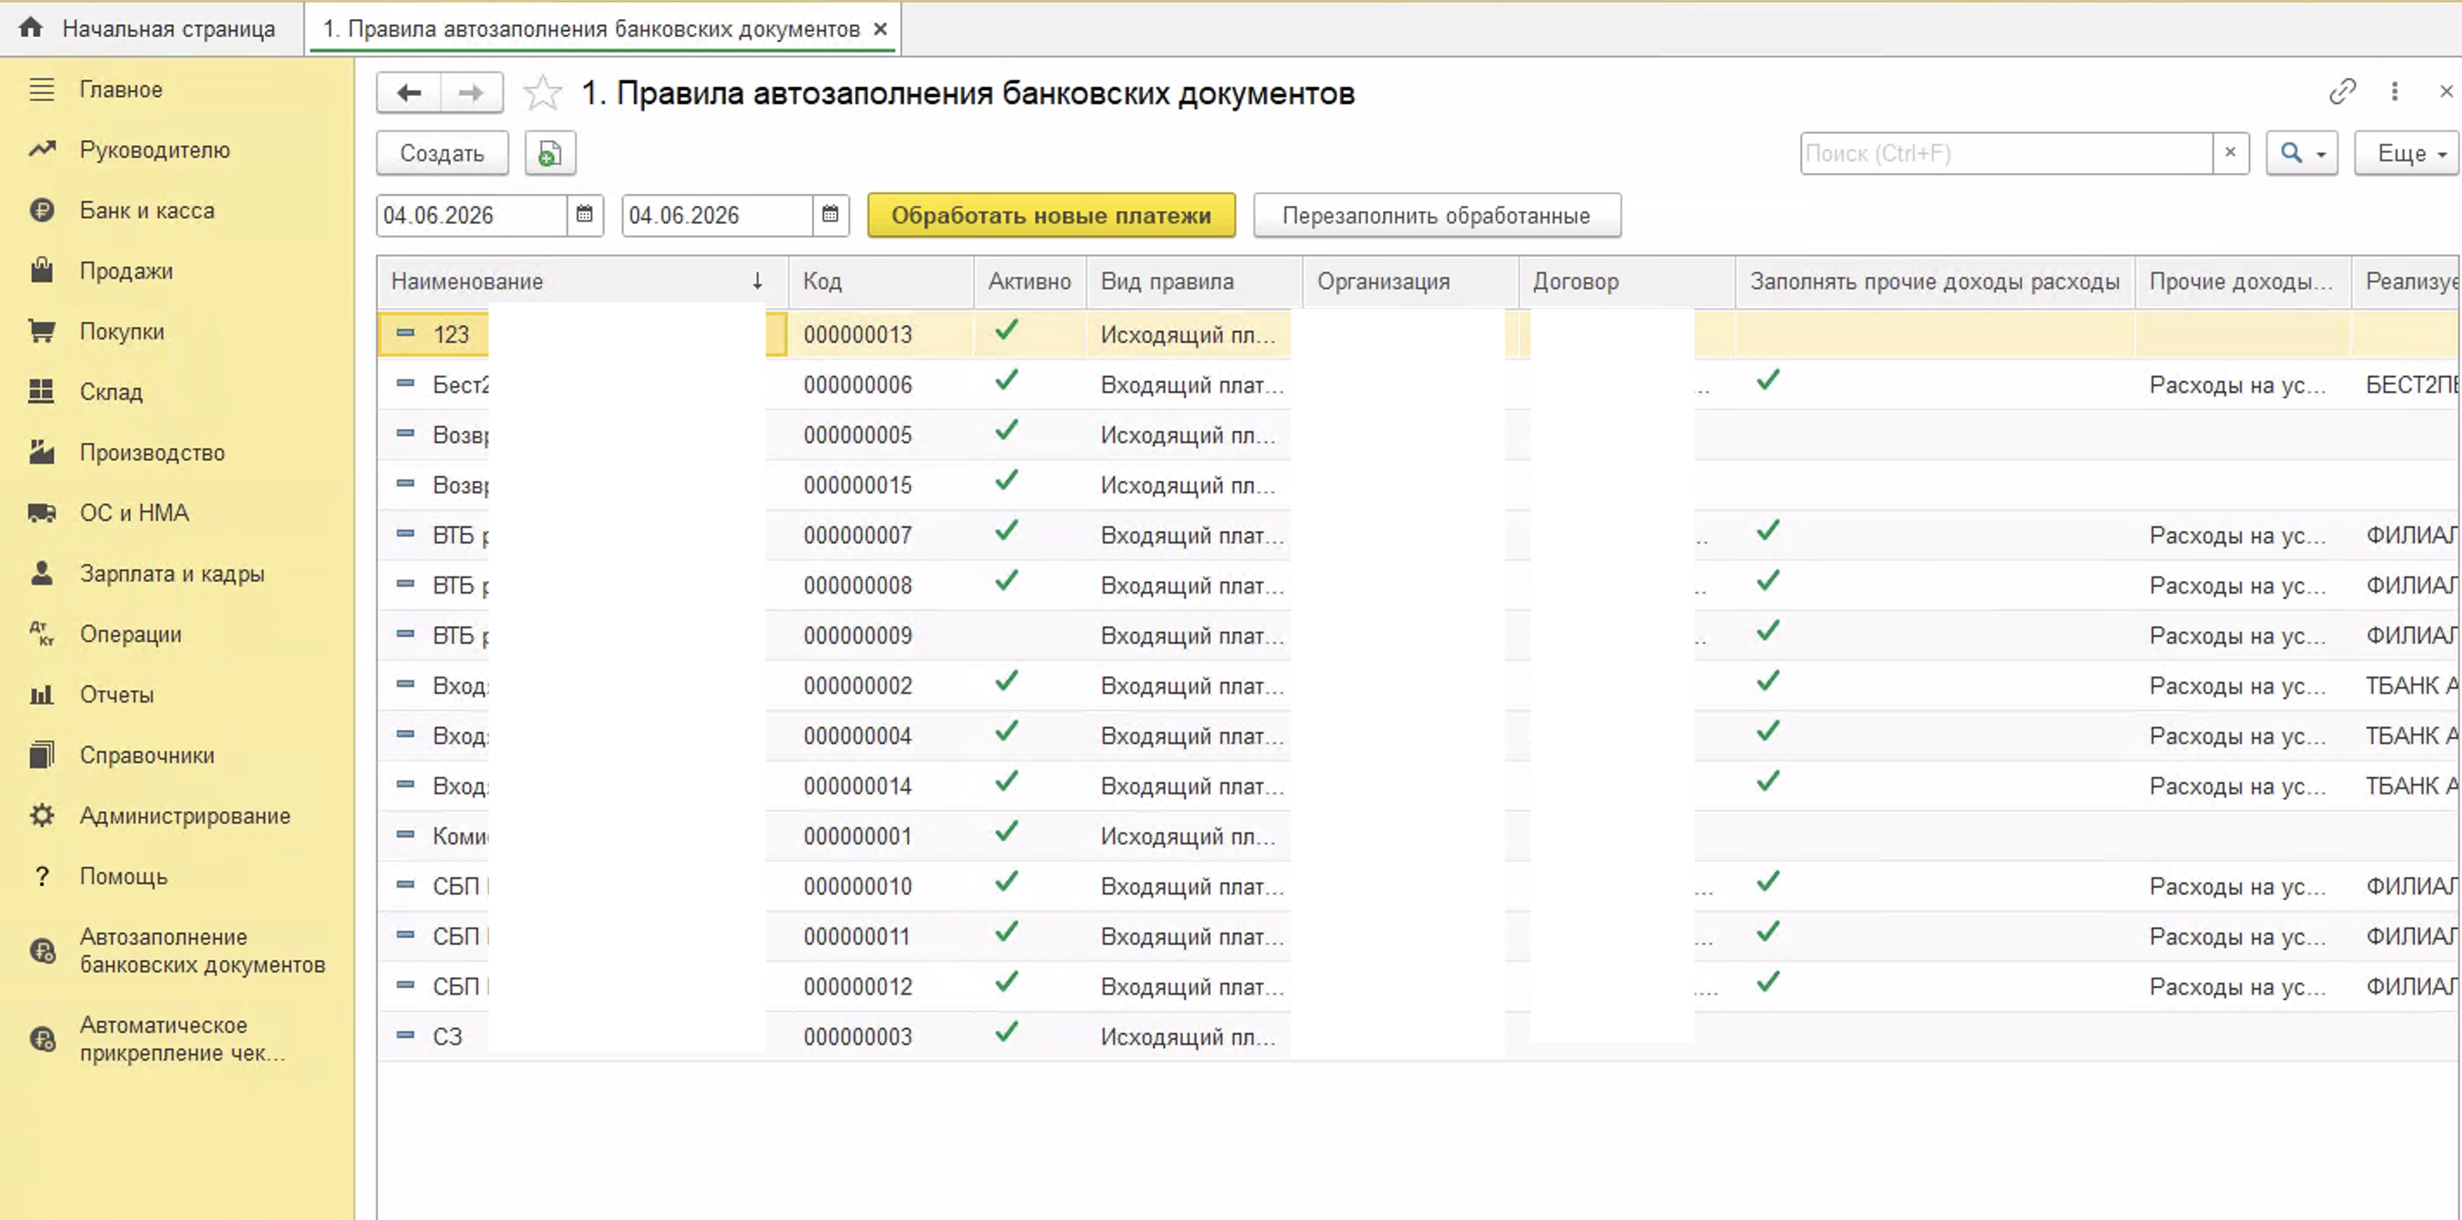Clear the search field with X

[2231, 153]
